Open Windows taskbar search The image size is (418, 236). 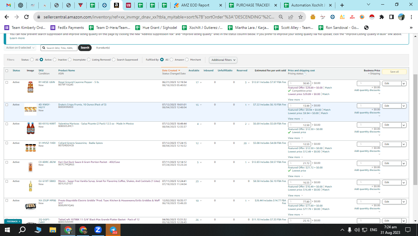[x=22, y=230]
